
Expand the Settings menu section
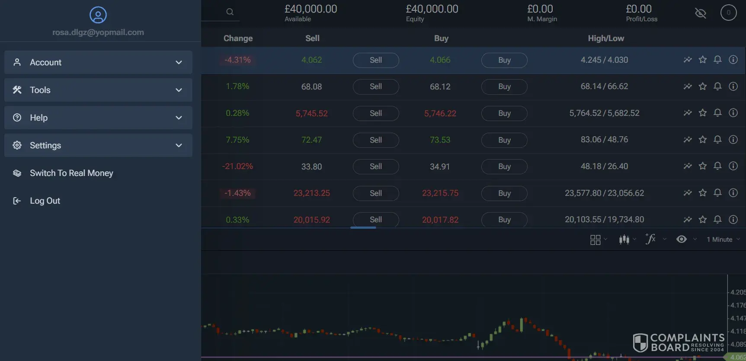(x=98, y=145)
